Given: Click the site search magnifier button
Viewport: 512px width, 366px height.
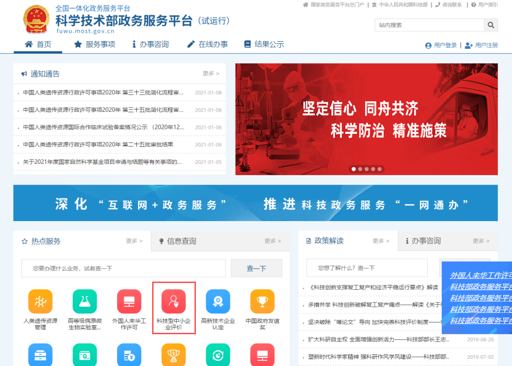Looking at the screenshot, I should click(491, 25).
